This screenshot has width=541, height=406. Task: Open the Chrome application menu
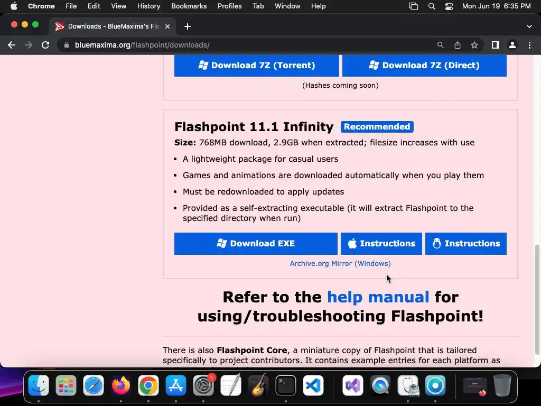click(x=41, y=6)
